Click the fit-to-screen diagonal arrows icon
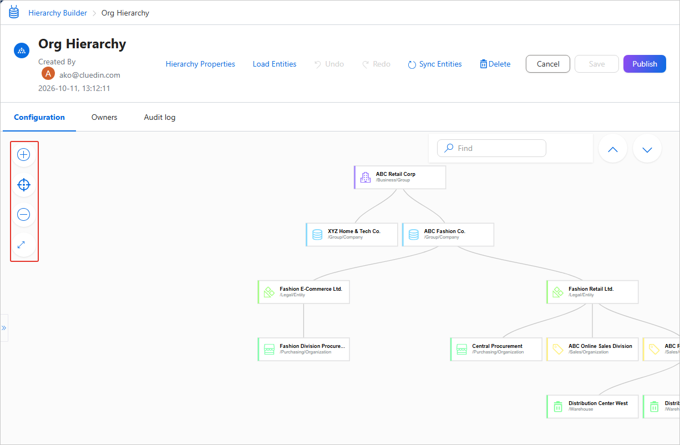 click(x=22, y=244)
